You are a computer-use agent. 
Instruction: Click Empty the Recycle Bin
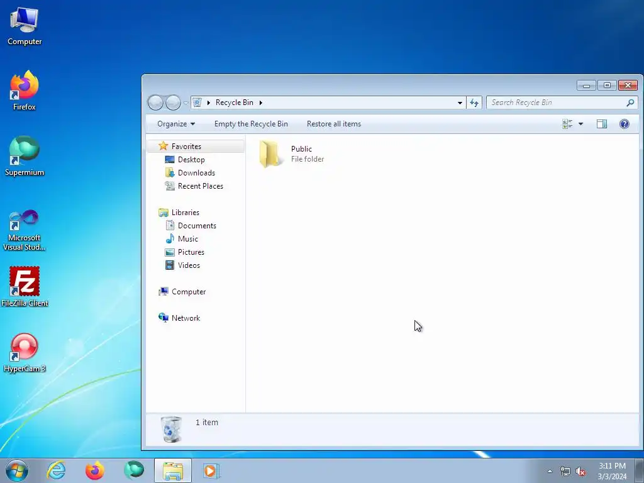[x=251, y=124]
